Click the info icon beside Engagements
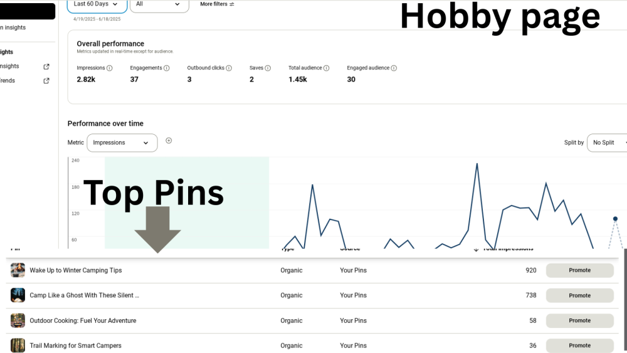Viewport: 627px width, 353px height. [x=166, y=68]
